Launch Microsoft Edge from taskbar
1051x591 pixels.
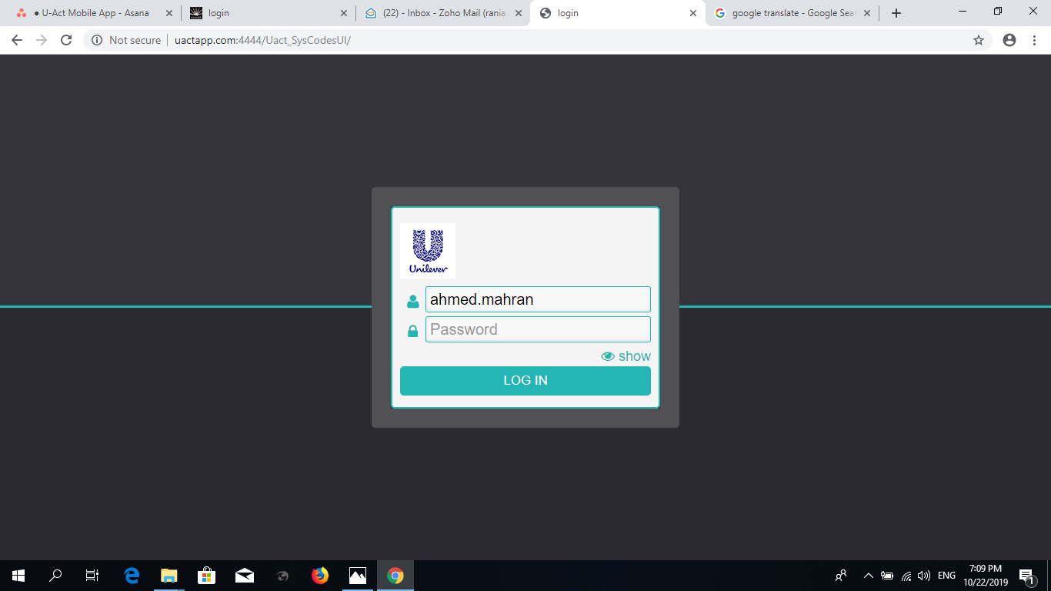[132, 575]
